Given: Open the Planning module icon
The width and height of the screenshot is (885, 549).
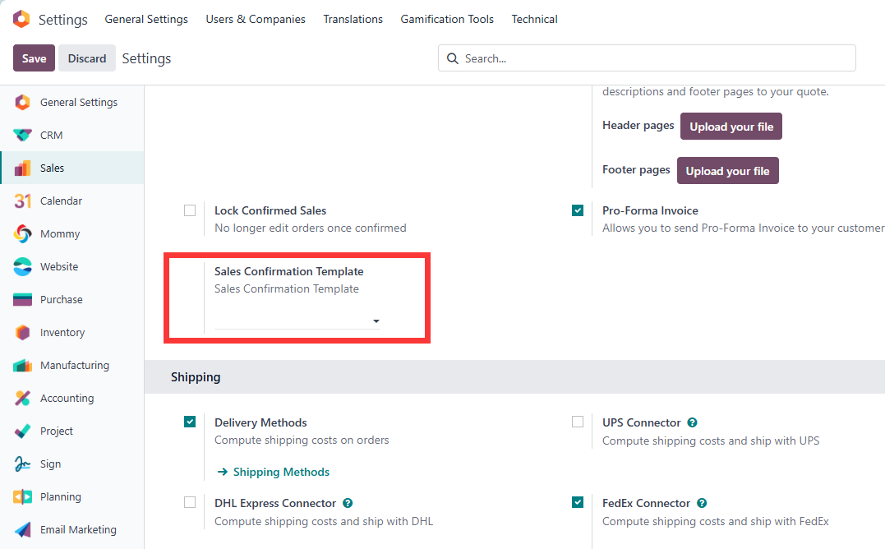Looking at the screenshot, I should 22,496.
